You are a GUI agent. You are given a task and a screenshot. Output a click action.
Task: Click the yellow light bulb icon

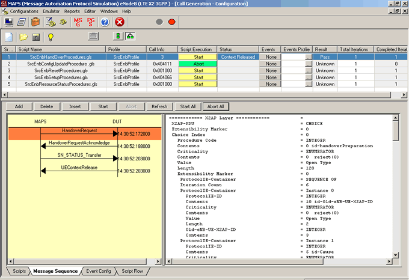pos(51,37)
